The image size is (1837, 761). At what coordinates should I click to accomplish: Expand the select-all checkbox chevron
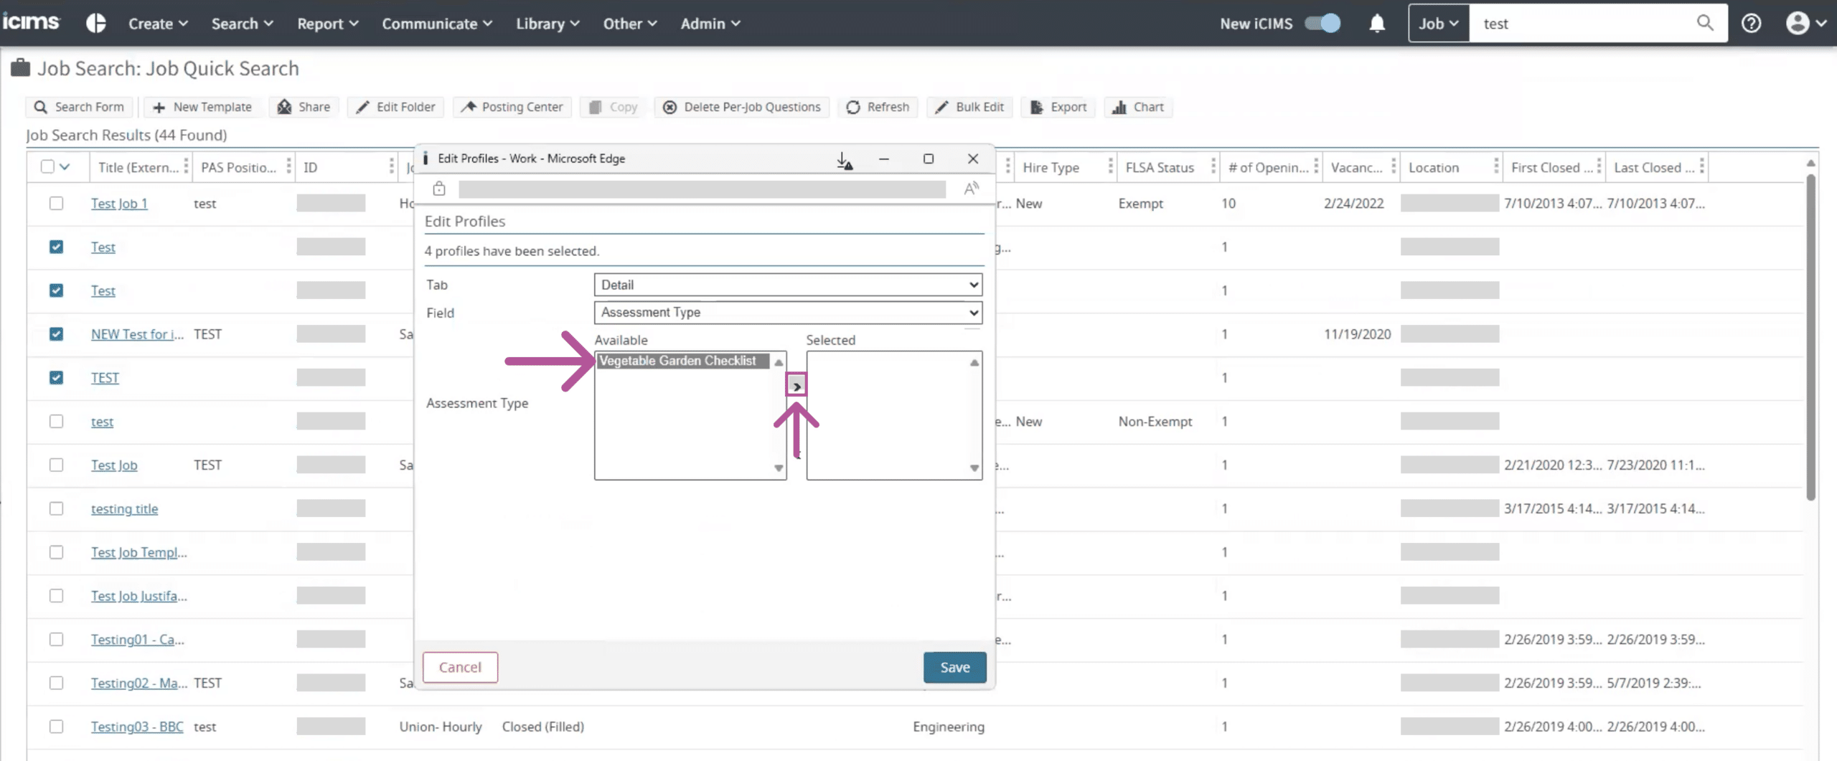tap(65, 166)
